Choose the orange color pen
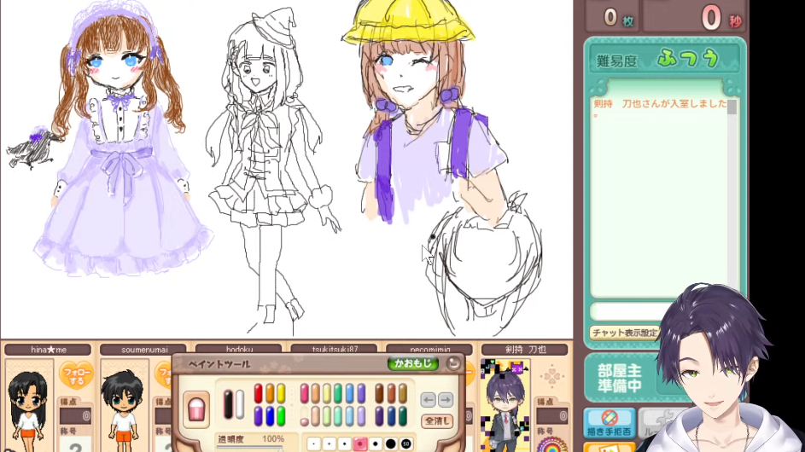The height and width of the screenshot is (452, 805). [270, 393]
